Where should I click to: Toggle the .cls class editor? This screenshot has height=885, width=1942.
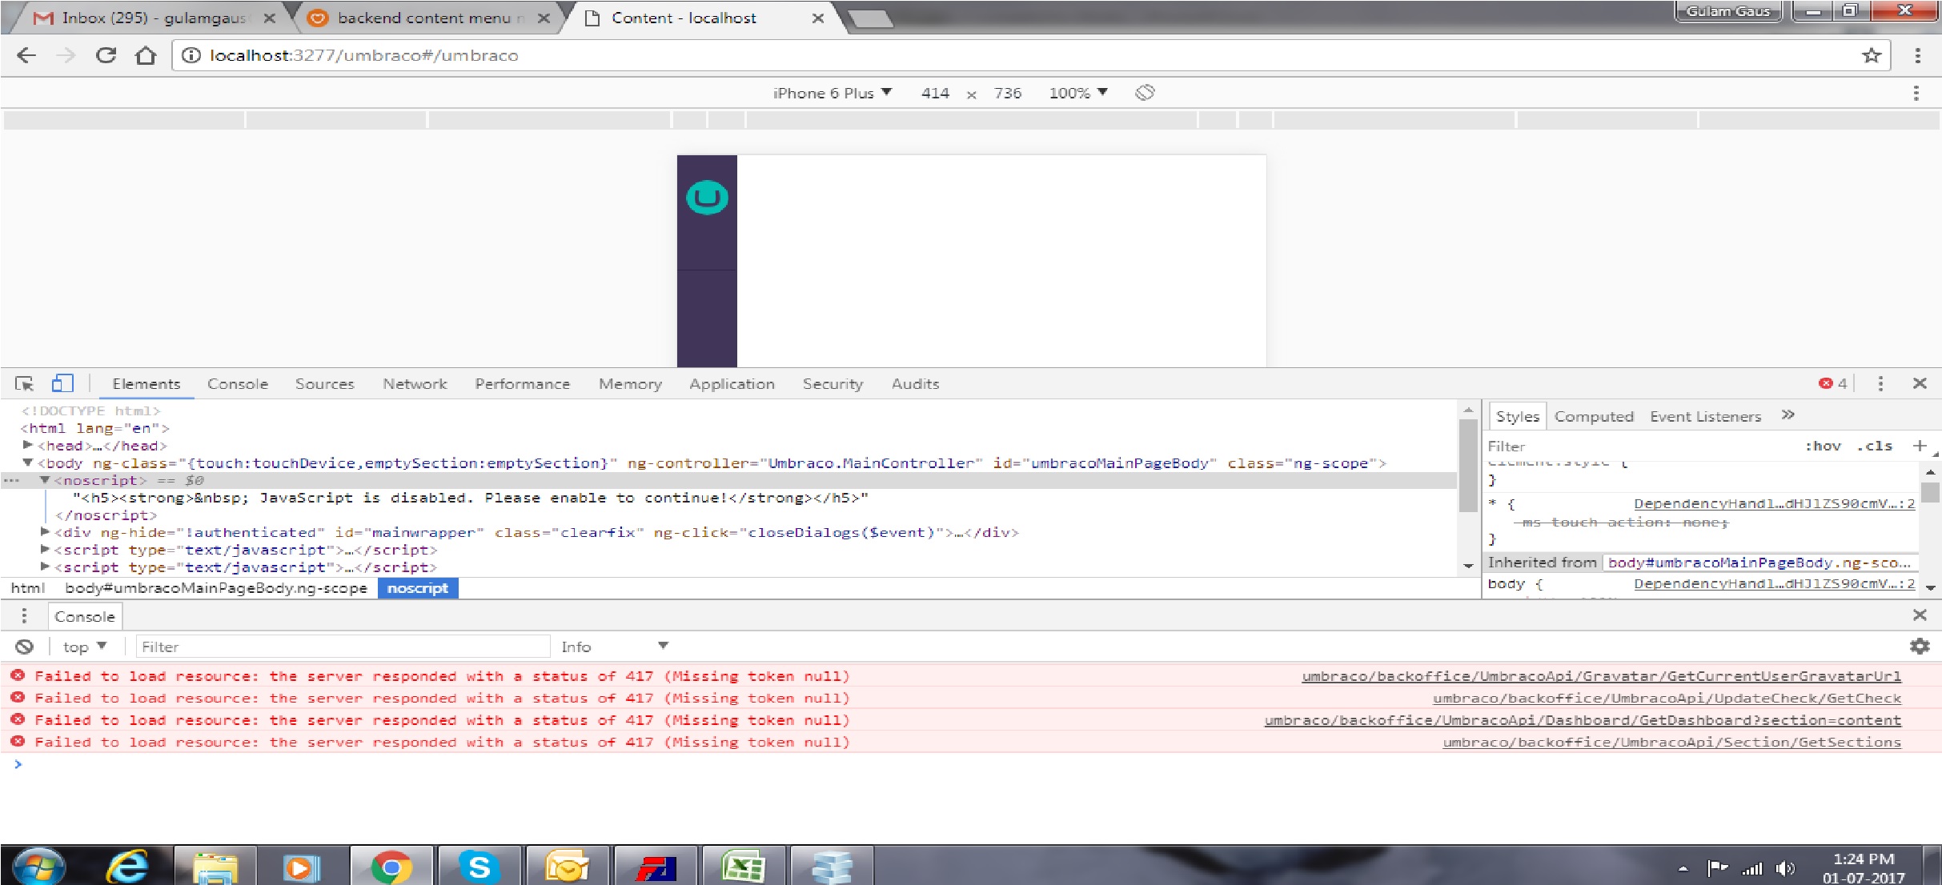click(x=1875, y=446)
